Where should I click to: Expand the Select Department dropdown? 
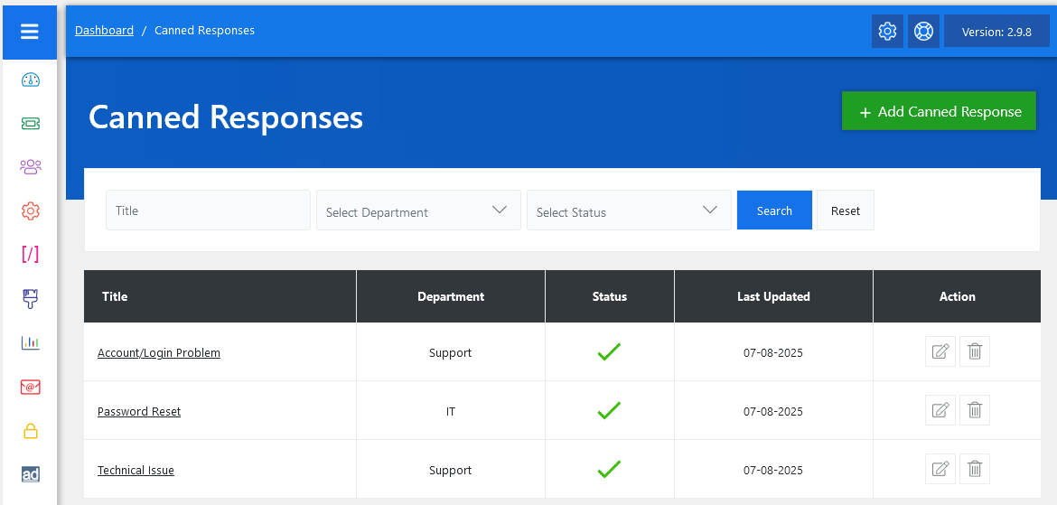(418, 210)
